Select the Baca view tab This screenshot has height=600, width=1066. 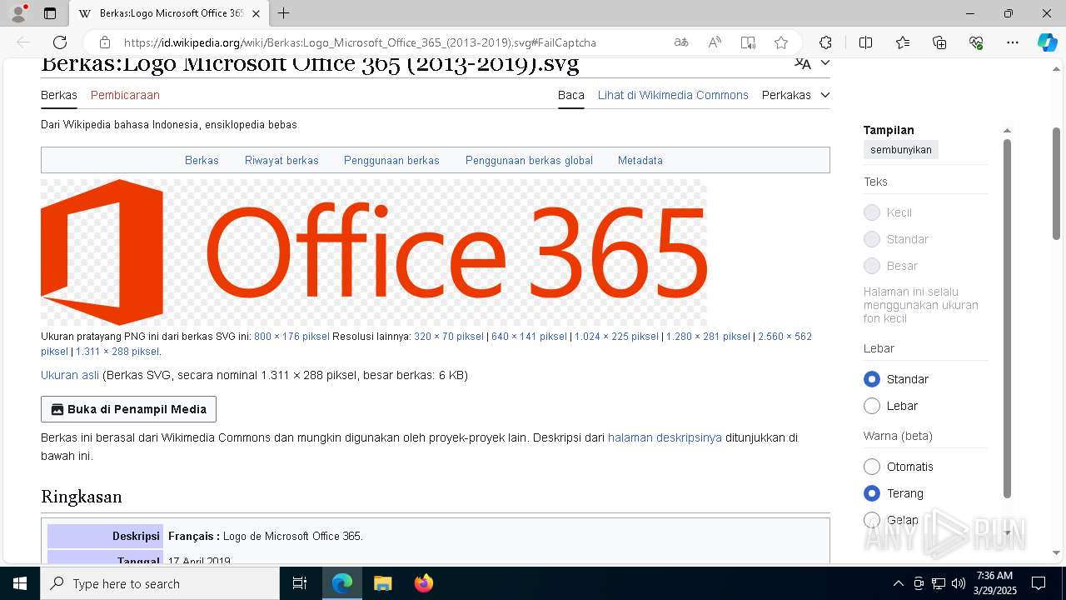tap(571, 95)
